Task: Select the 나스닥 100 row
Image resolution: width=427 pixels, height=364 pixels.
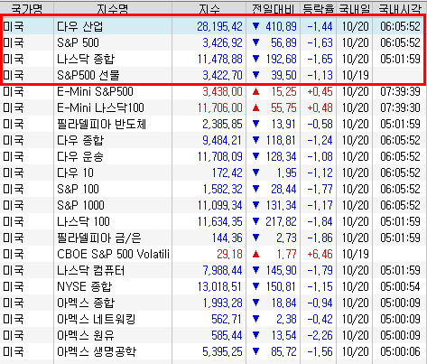Action: [213, 221]
